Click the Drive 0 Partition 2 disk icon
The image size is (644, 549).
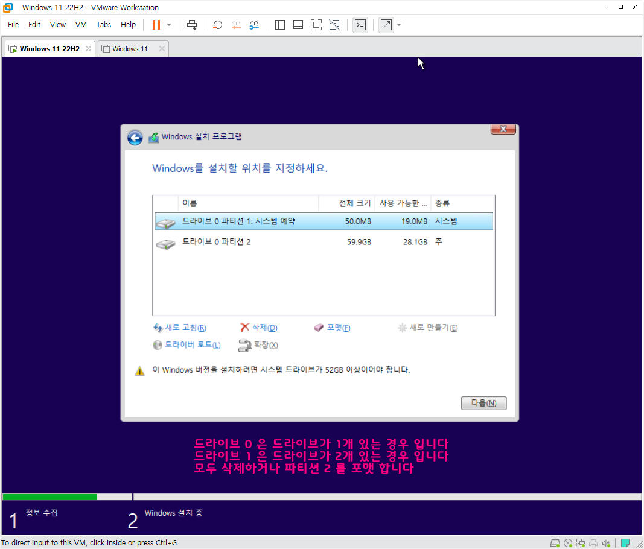[x=165, y=244]
